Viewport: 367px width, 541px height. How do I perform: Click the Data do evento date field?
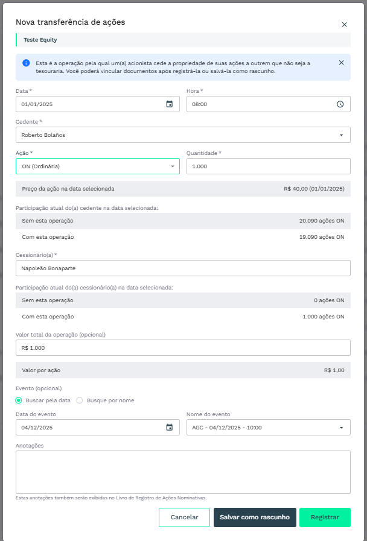[91, 428]
